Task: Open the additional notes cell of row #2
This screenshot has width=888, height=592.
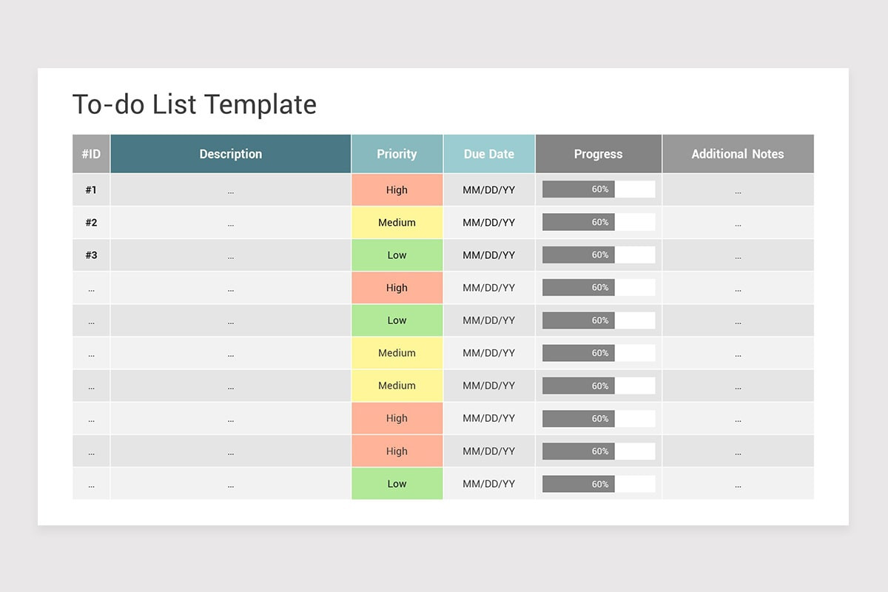Action: (x=738, y=222)
